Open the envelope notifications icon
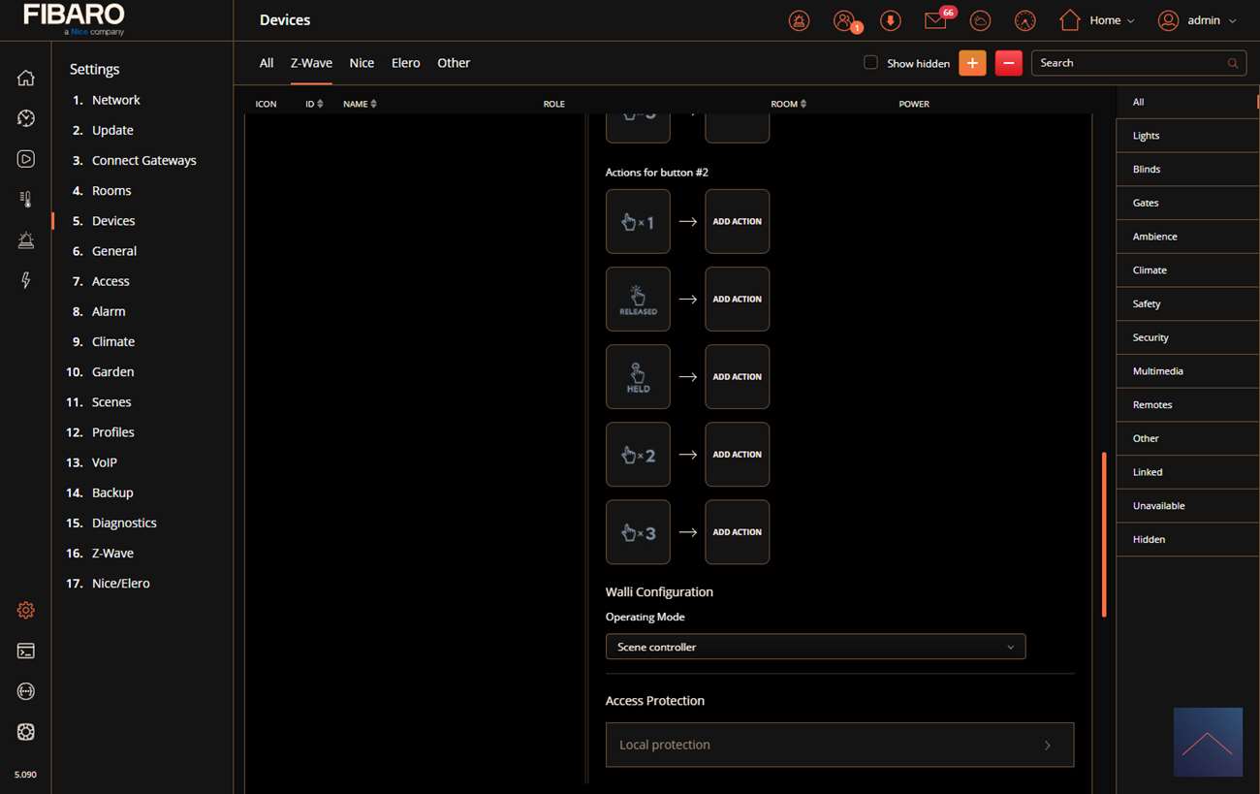The height and width of the screenshot is (794, 1260). [x=935, y=20]
